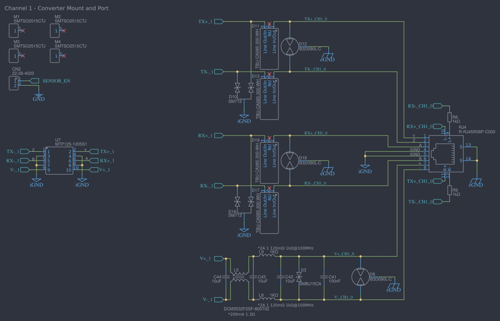
Task: Select the D6 gas discharge tube symbol
Action: (x=360, y=277)
